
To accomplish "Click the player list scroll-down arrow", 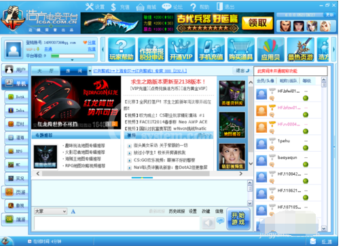I will click(x=324, y=228).
